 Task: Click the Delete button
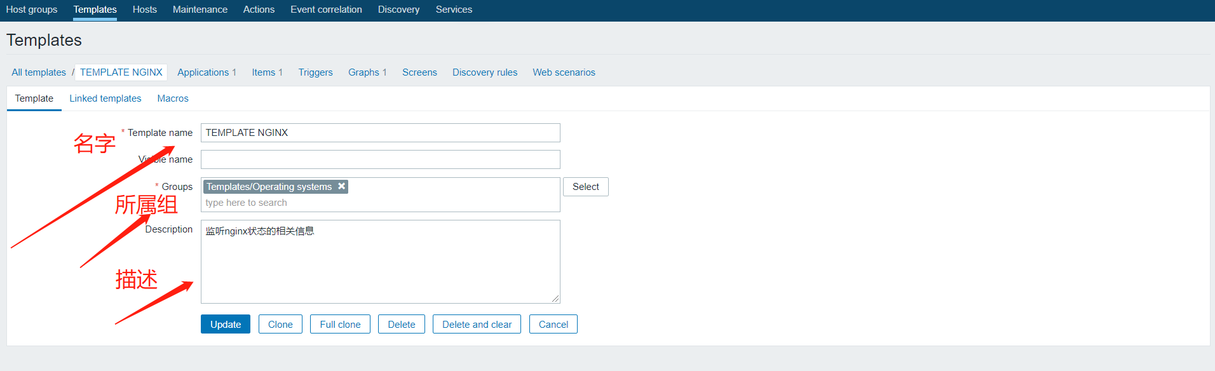coord(402,324)
